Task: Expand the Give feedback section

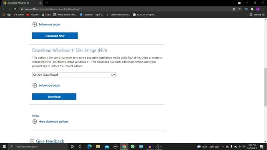Action: (47, 141)
